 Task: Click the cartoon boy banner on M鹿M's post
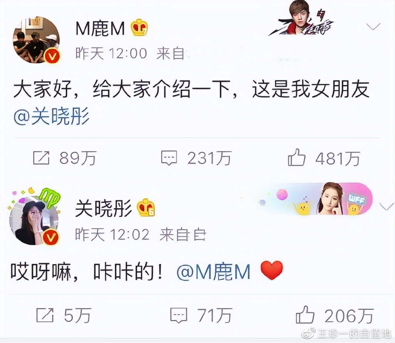click(301, 19)
